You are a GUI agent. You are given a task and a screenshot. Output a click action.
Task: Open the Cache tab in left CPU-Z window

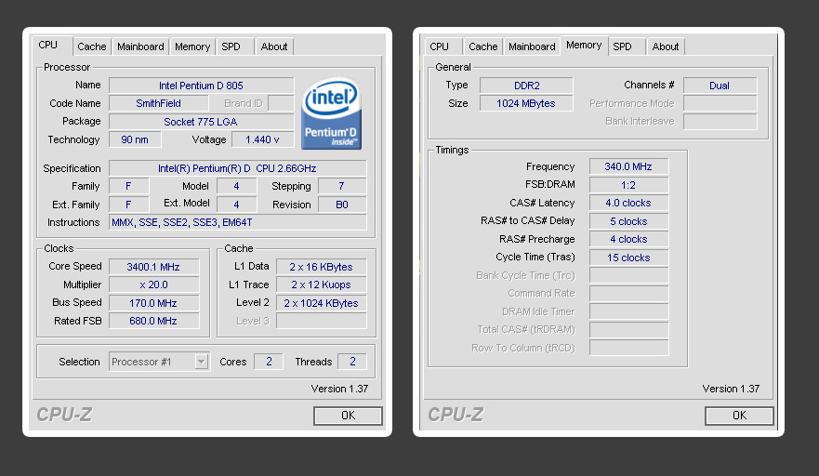91,46
